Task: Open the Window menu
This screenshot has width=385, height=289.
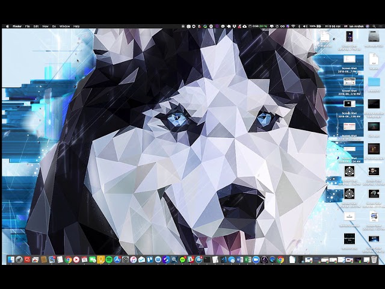Action: coord(64,26)
